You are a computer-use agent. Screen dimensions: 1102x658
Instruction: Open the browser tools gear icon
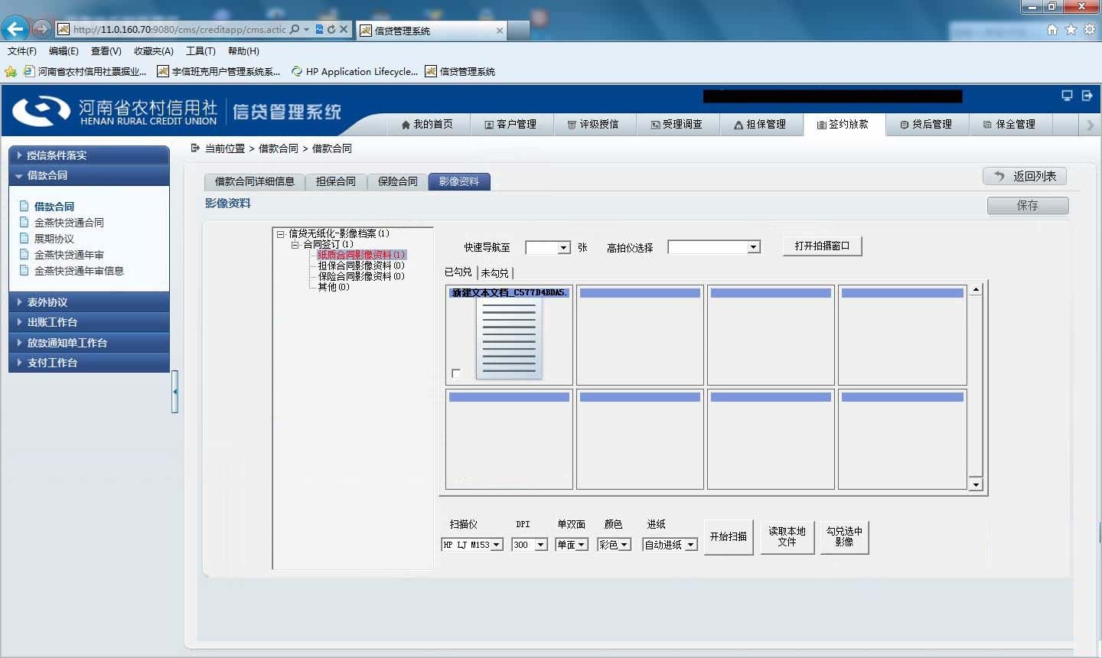click(x=1089, y=29)
